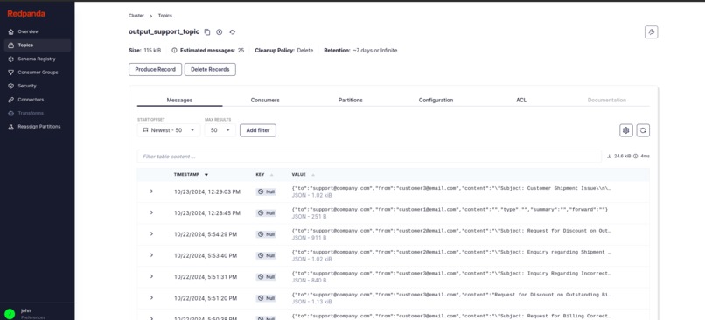705x320 pixels.
Task: Switch to the Partitions tab
Action: point(350,101)
